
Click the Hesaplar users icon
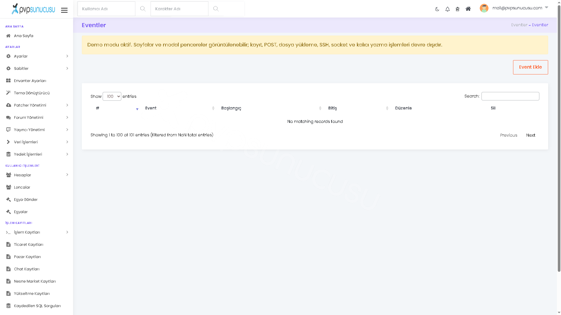point(8,175)
